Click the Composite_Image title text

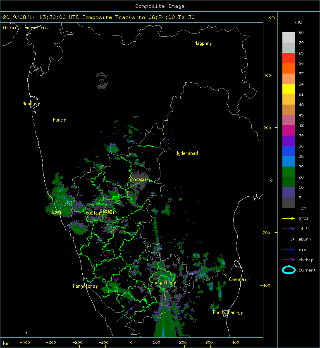(160, 6)
